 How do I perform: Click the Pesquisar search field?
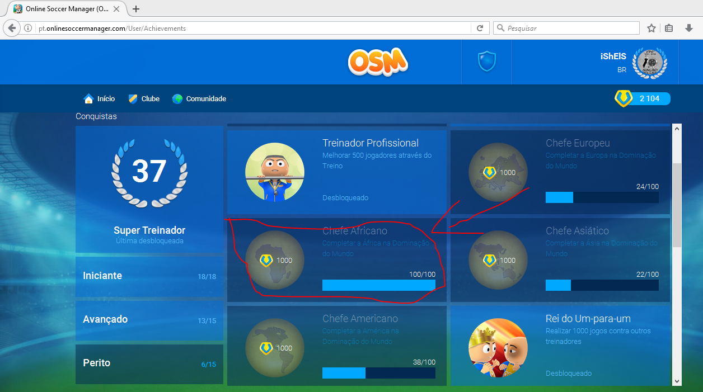click(566, 28)
